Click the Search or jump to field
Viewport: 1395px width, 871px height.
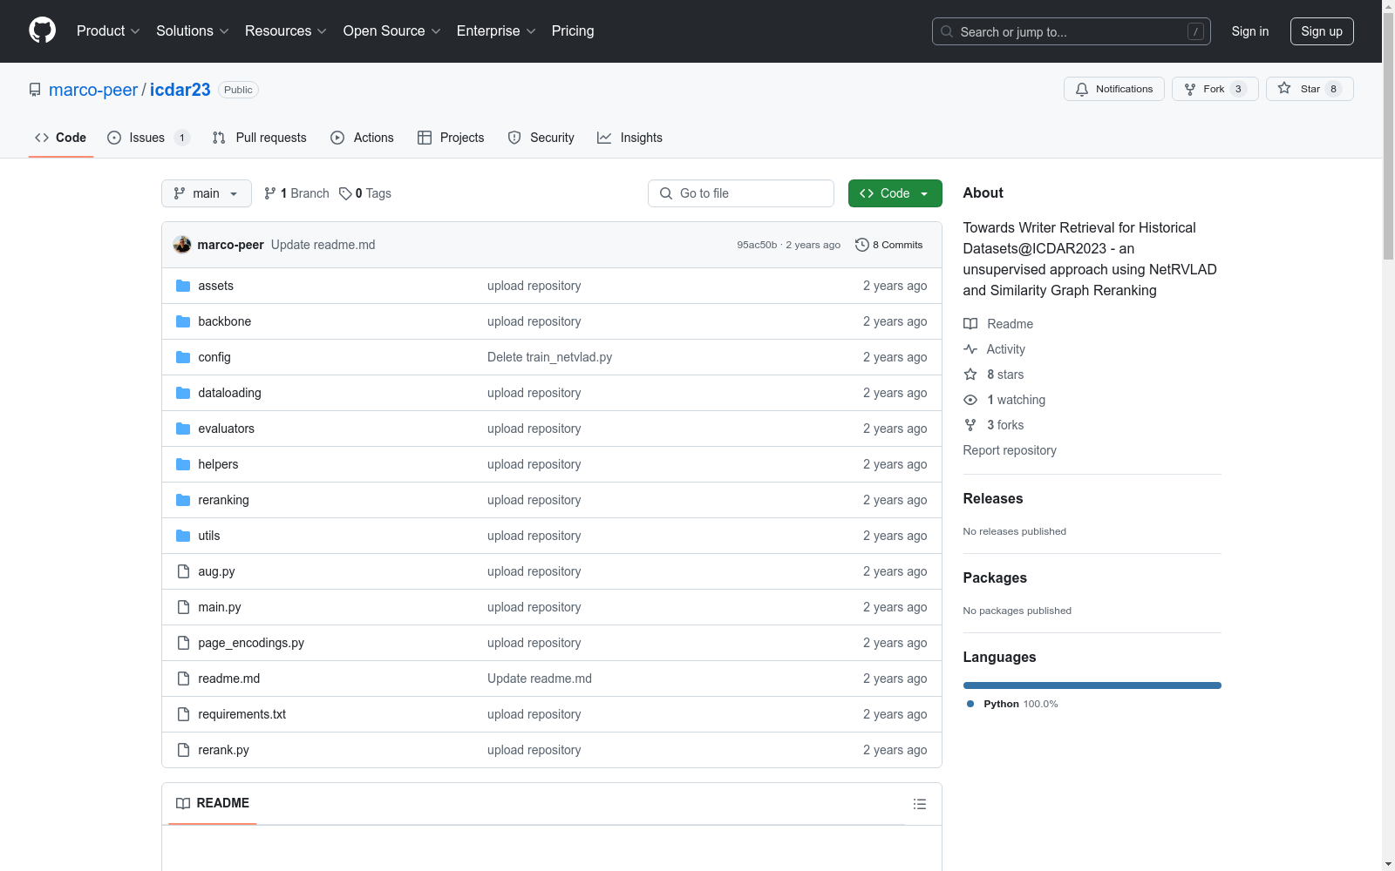[x=1072, y=31]
